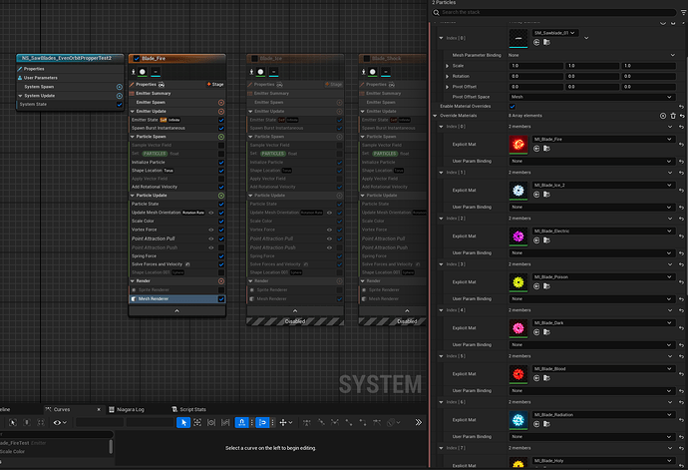688x470 pixels.
Task: Toggle Vortex Force debug eye in Blade_Fire
Action: tap(211, 230)
